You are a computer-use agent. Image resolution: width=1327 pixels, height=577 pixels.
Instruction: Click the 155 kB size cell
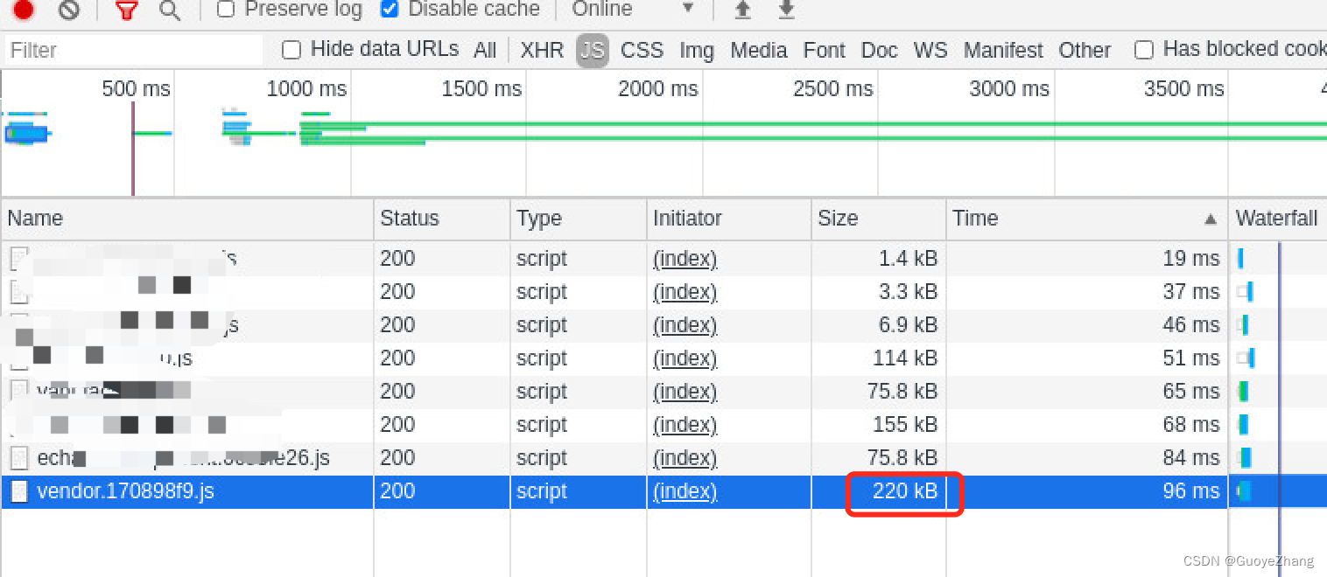point(879,425)
